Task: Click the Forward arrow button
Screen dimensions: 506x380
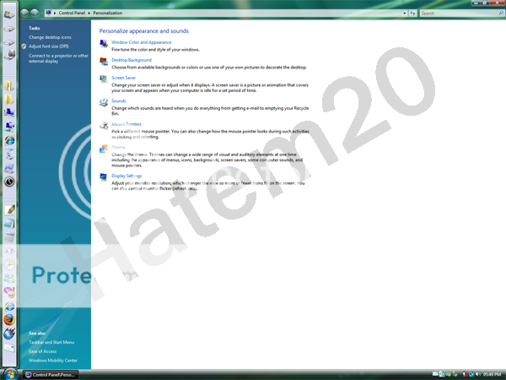Action: [35, 13]
